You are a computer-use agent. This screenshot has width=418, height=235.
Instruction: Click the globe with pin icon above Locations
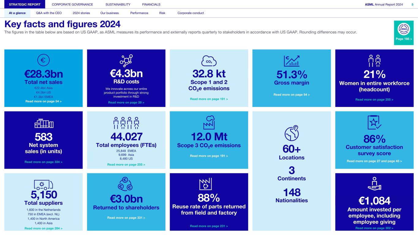[292, 133]
